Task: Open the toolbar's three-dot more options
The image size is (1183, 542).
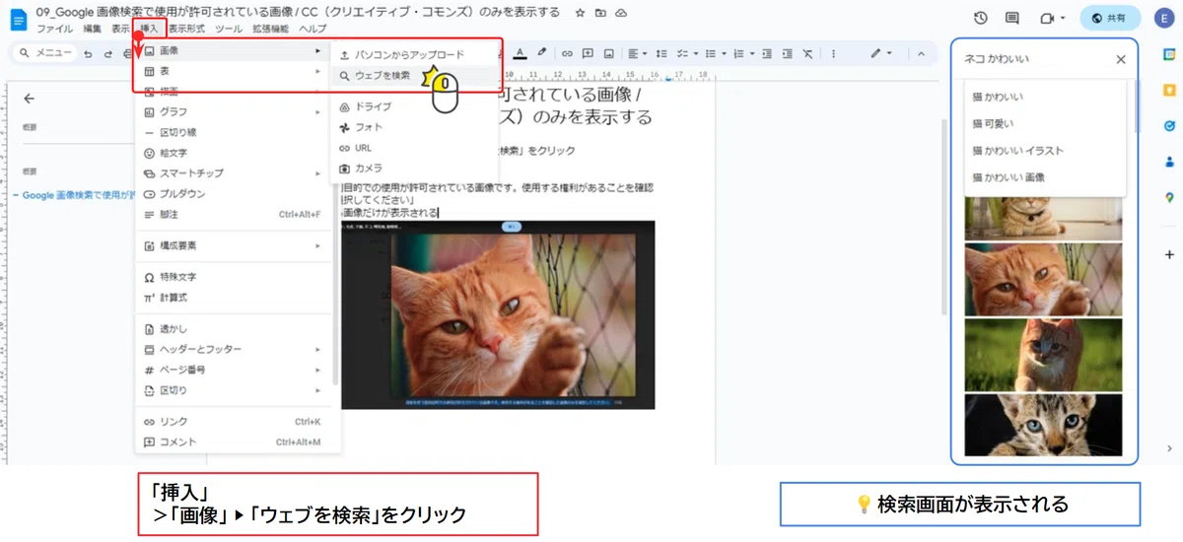Action: tap(835, 53)
